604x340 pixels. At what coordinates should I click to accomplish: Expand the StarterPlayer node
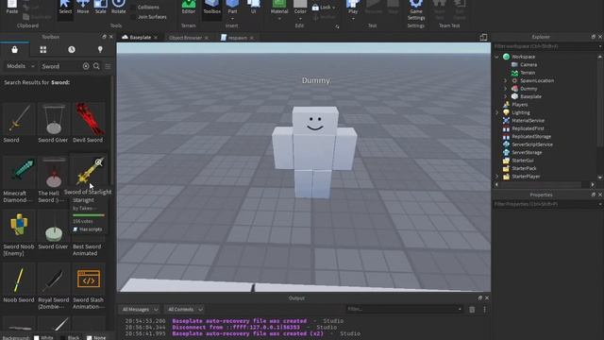click(497, 177)
